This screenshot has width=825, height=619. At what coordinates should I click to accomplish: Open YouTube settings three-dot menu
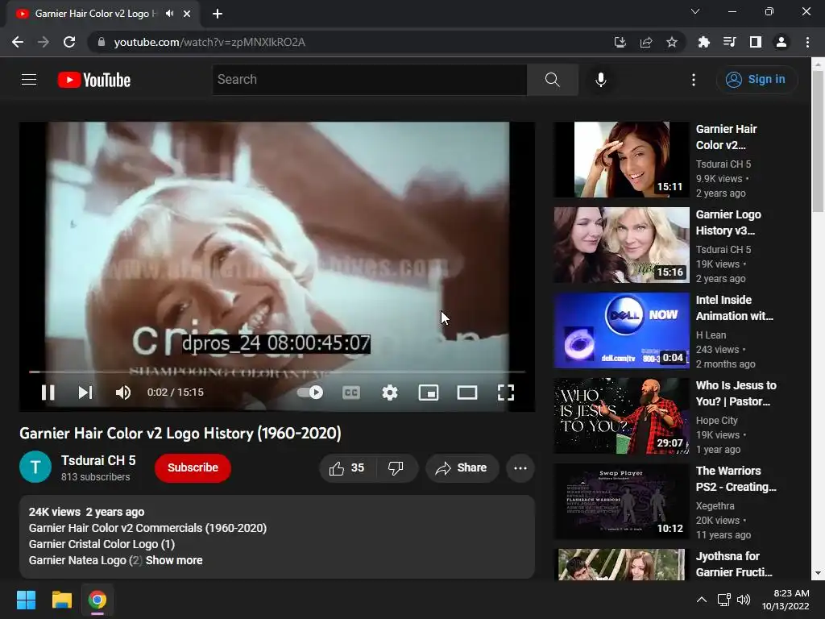tap(694, 80)
